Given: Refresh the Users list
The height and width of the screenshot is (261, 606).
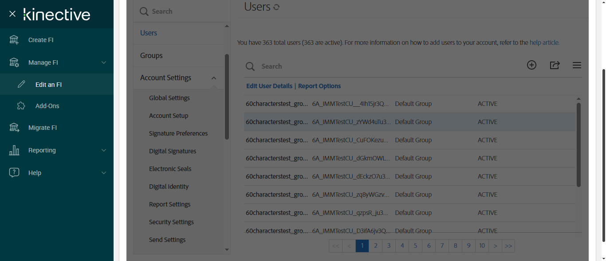Looking at the screenshot, I should pos(276,7).
